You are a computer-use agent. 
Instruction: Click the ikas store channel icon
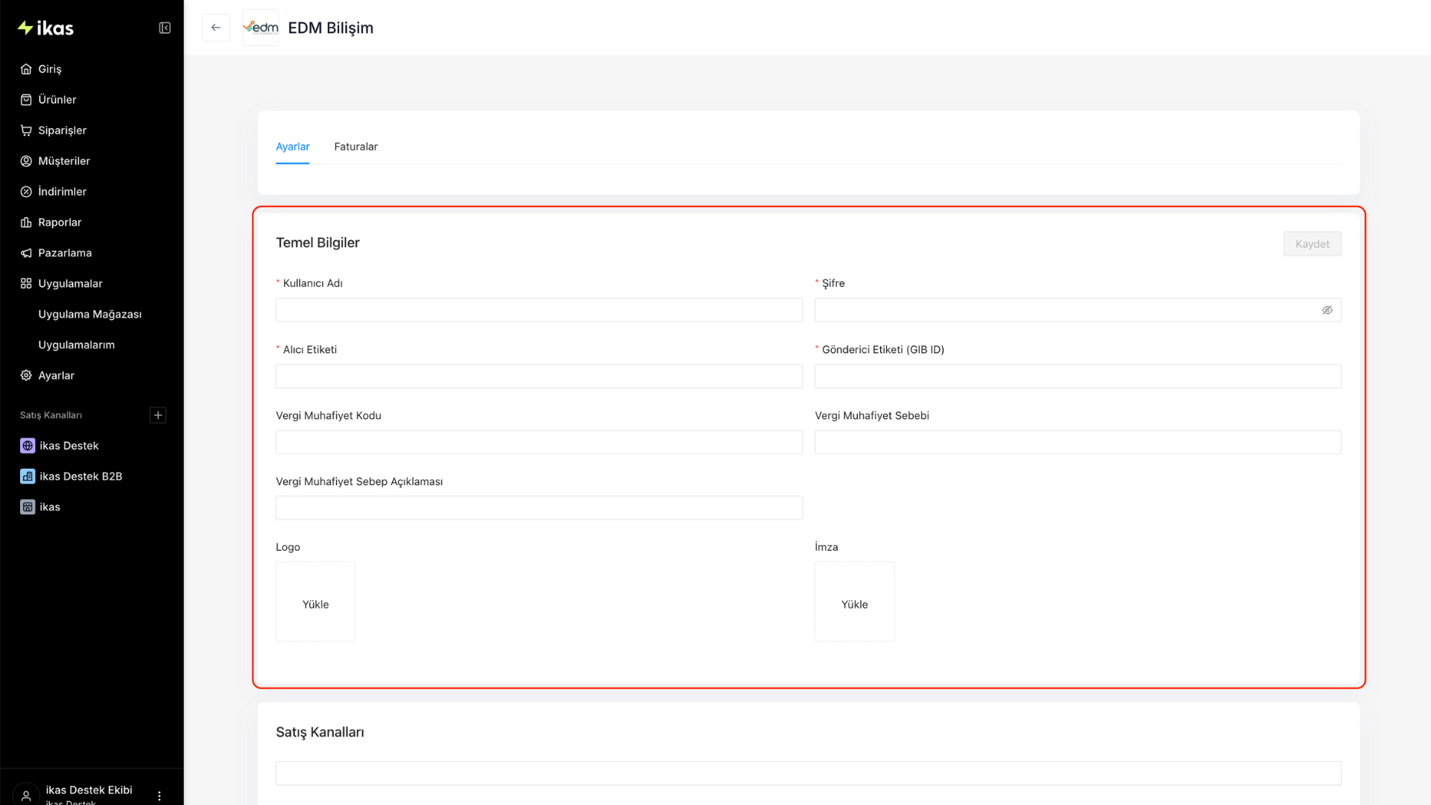(28, 507)
